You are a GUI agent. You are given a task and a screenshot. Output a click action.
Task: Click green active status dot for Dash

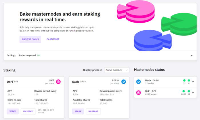coord(184,80)
